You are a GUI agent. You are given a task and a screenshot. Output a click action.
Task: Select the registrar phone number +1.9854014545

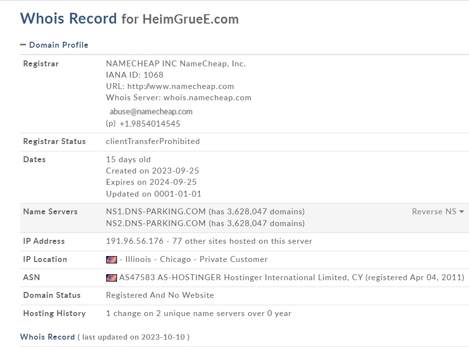tap(150, 124)
